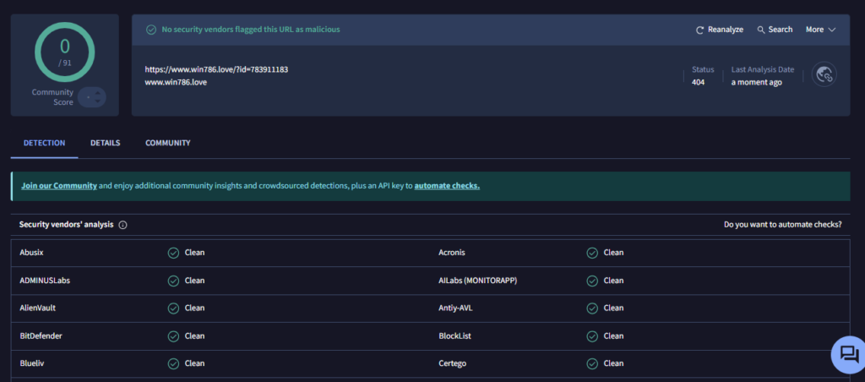
Task: Click the URL globe link icon
Action: 824,75
